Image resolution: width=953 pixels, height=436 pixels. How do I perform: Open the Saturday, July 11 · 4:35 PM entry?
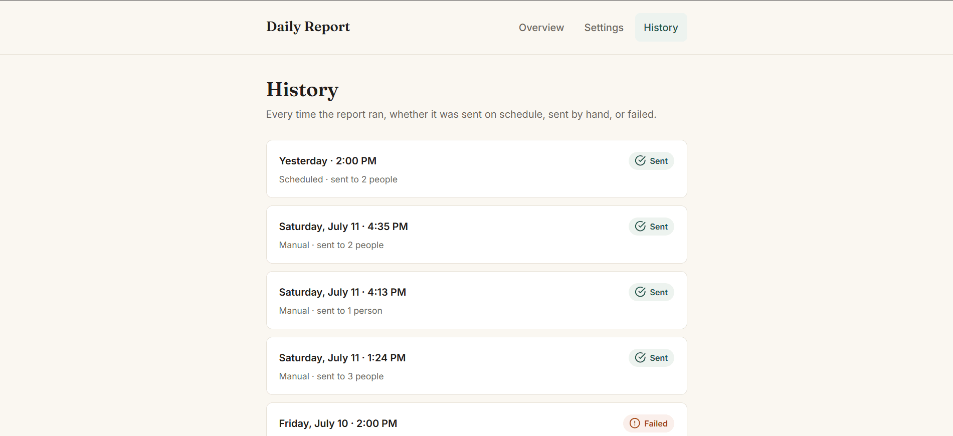476,235
